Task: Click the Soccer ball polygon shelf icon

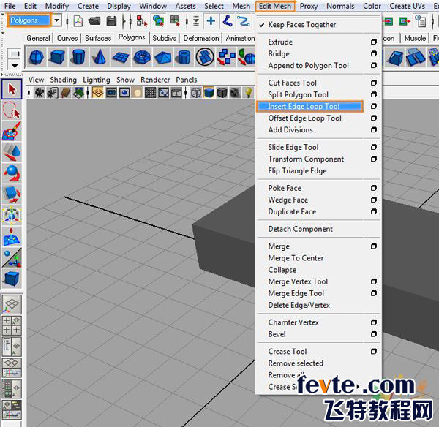Action: (x=204, y=57)
